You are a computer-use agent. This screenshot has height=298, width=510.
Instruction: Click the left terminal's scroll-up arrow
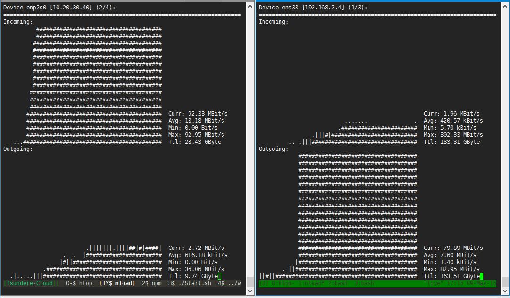click(x=250, y=6)
